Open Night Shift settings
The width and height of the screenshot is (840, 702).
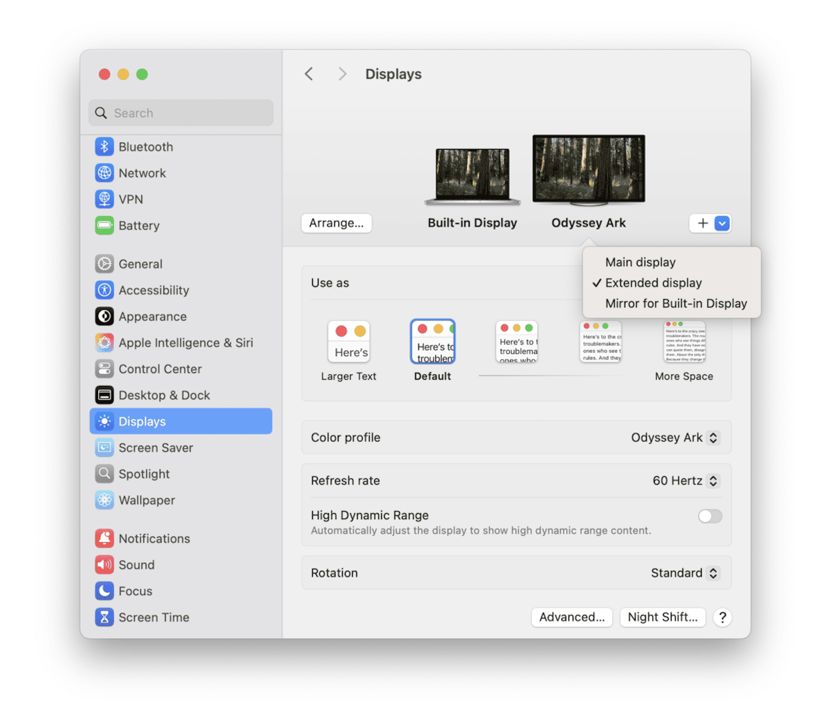click(662, 617)
